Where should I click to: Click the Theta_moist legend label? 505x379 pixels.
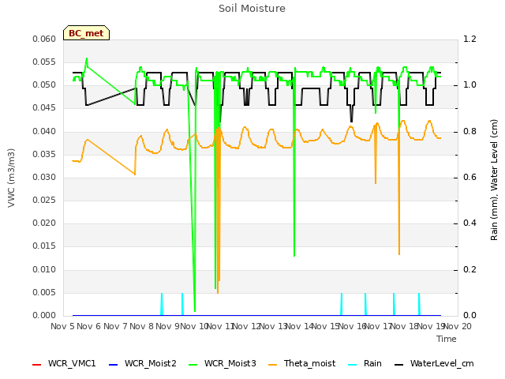coord(309,363)
